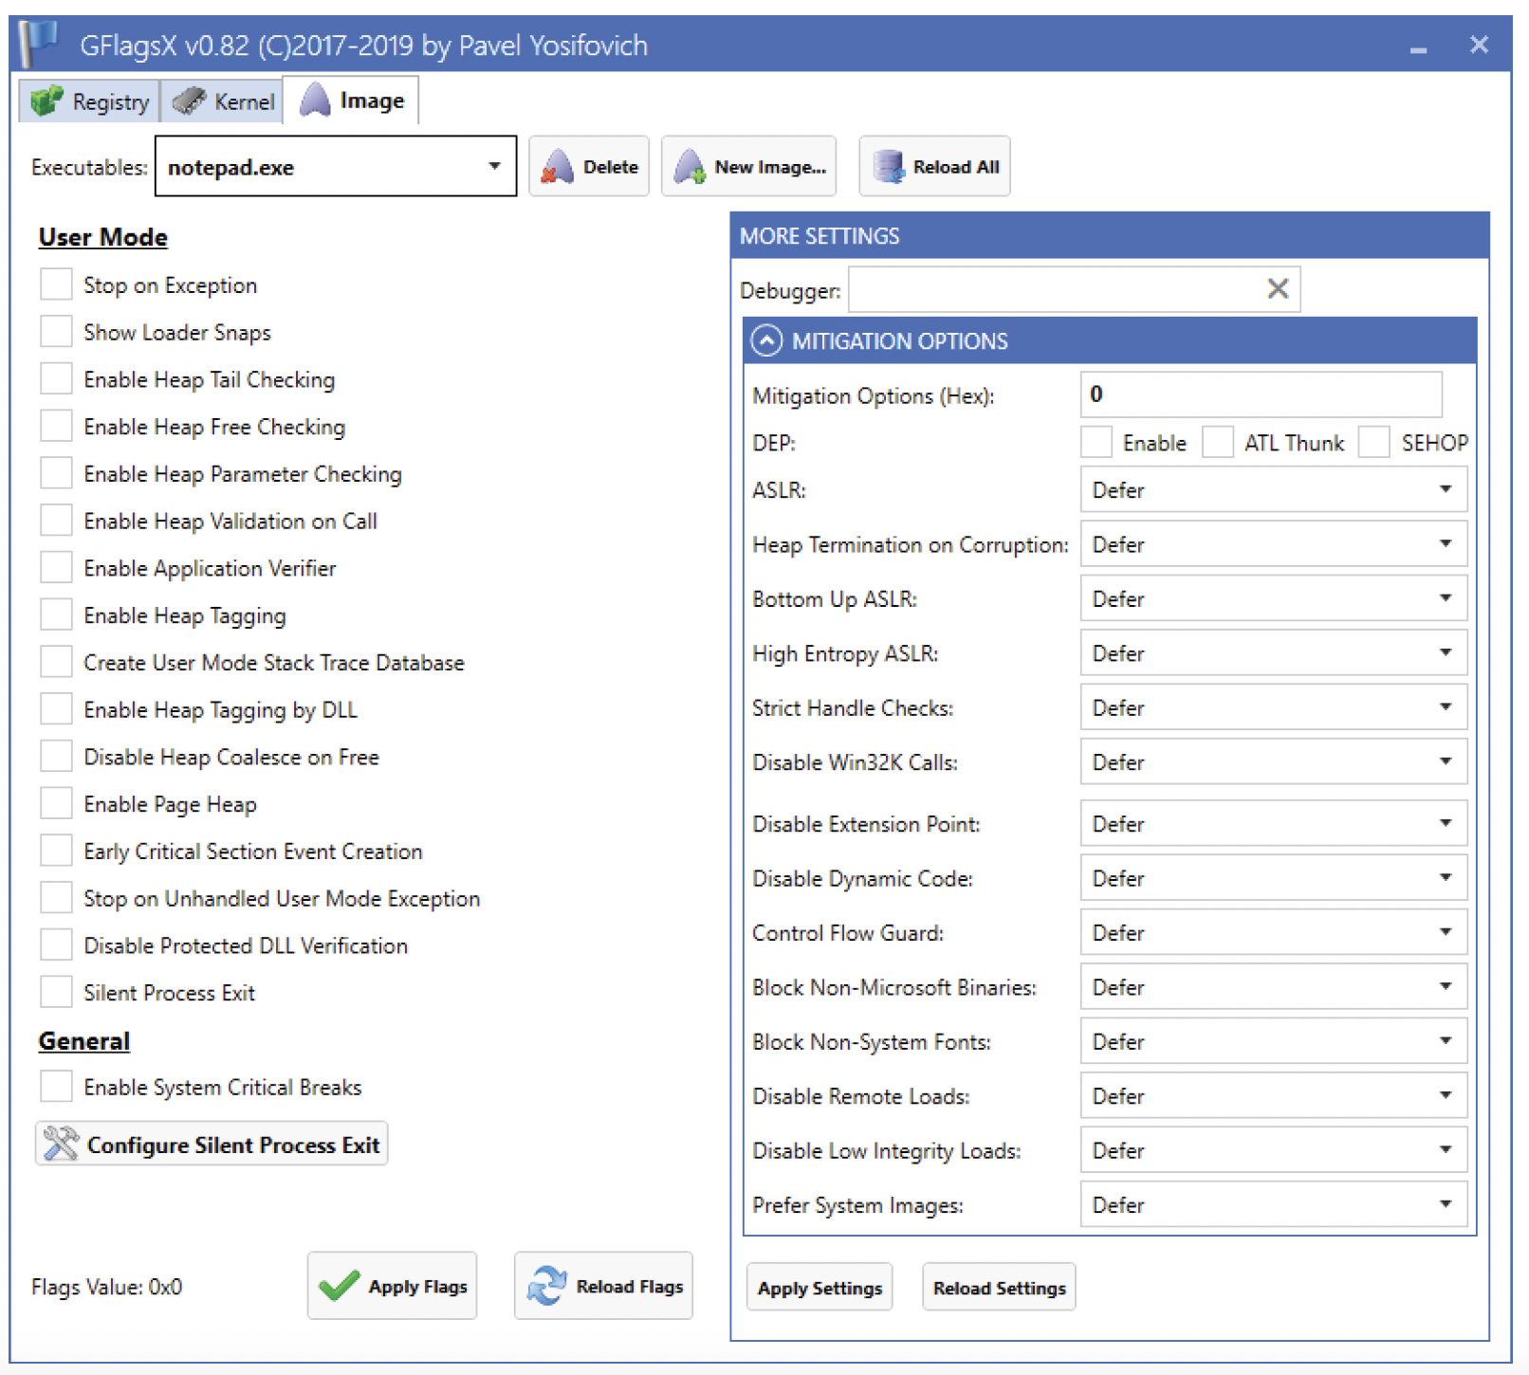Expand Disable Remote Loads dropdown

[1274, 1095]
